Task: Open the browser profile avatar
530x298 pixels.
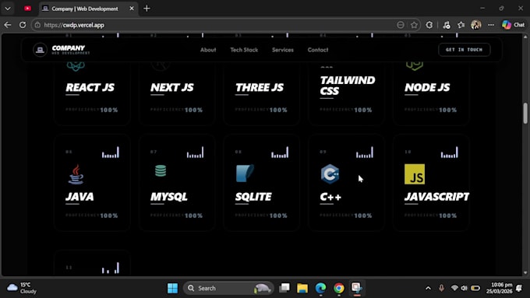Action: tap(476, 25)
